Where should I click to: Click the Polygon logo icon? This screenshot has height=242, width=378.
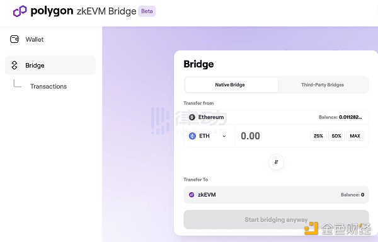(x=20, y=11)
